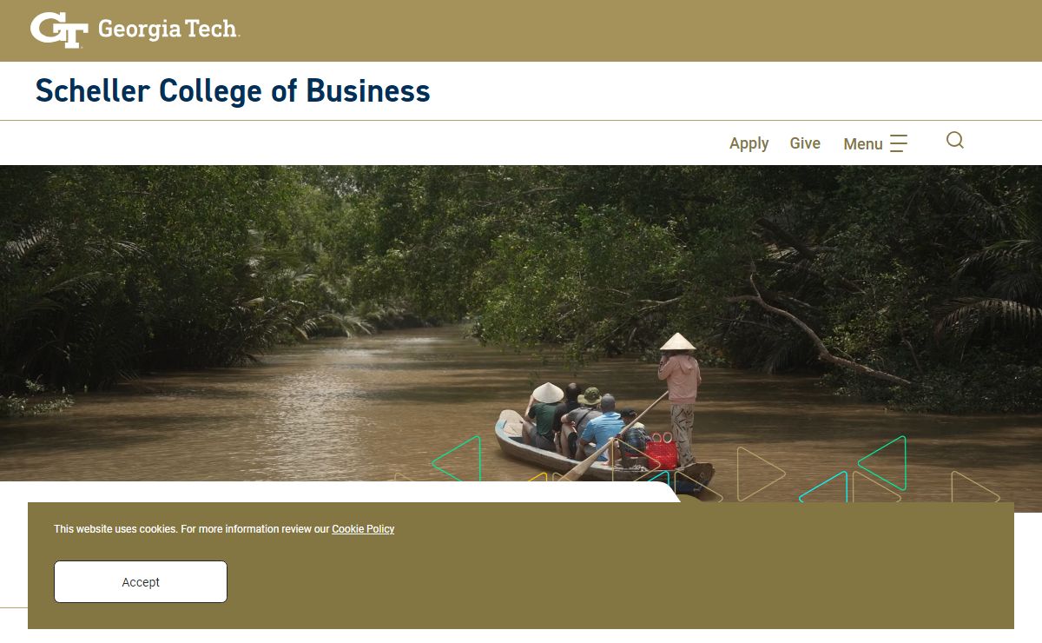Click the gold triangle at far right edge
This screenshot has height=643, width=1042.
click(971, 488)
